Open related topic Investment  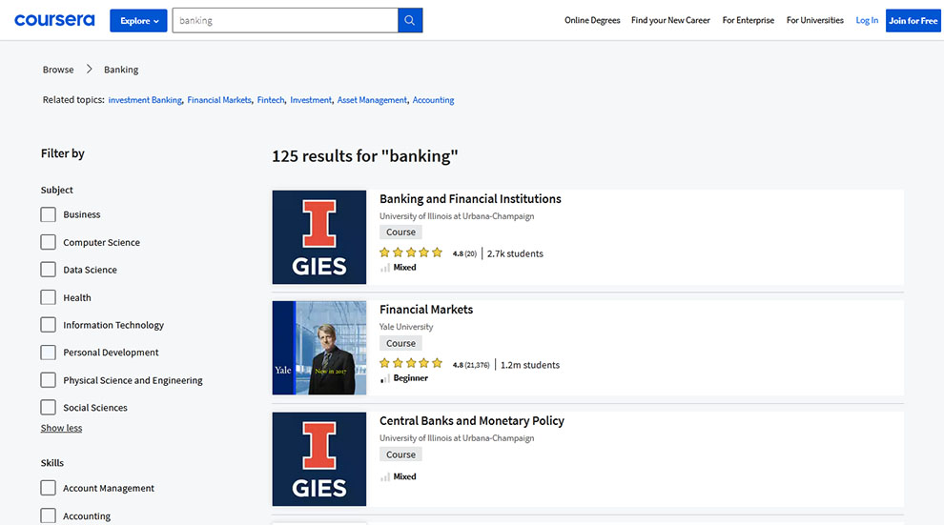[x=311, y=100]
